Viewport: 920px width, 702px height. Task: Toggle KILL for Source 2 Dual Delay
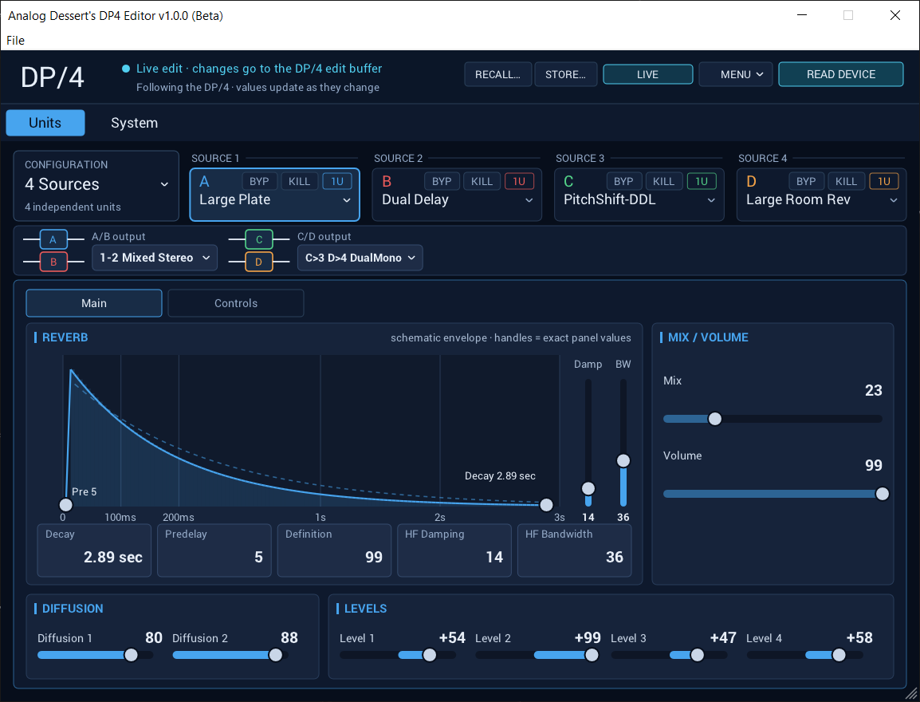click(x=482, y=181)
